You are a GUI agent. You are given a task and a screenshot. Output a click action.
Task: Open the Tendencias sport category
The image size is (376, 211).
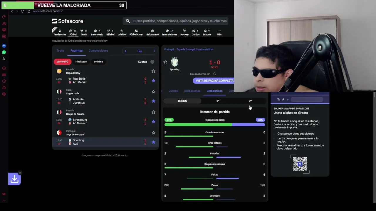click(60, 32)
